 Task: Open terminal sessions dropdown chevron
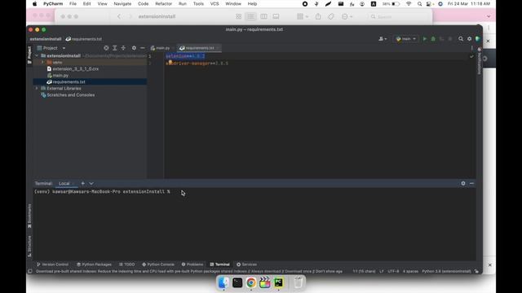pos(91,183)
